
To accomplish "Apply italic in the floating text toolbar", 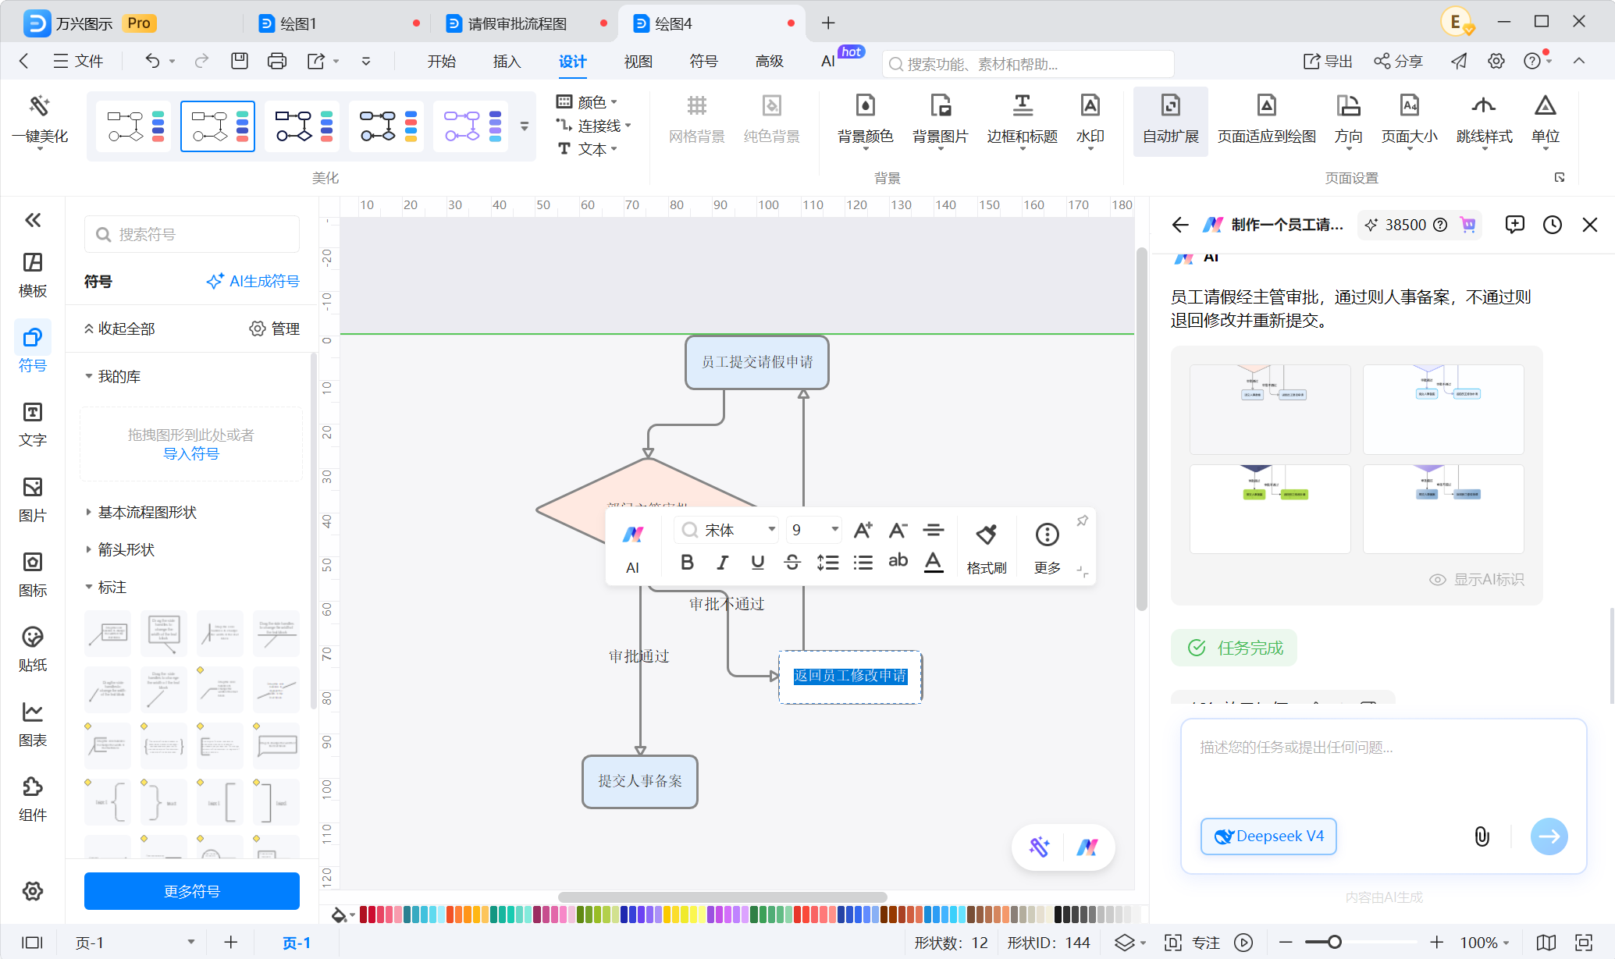I will (722, 562).
